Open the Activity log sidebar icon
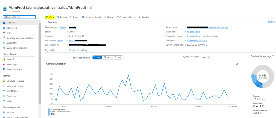 point(4,28)
